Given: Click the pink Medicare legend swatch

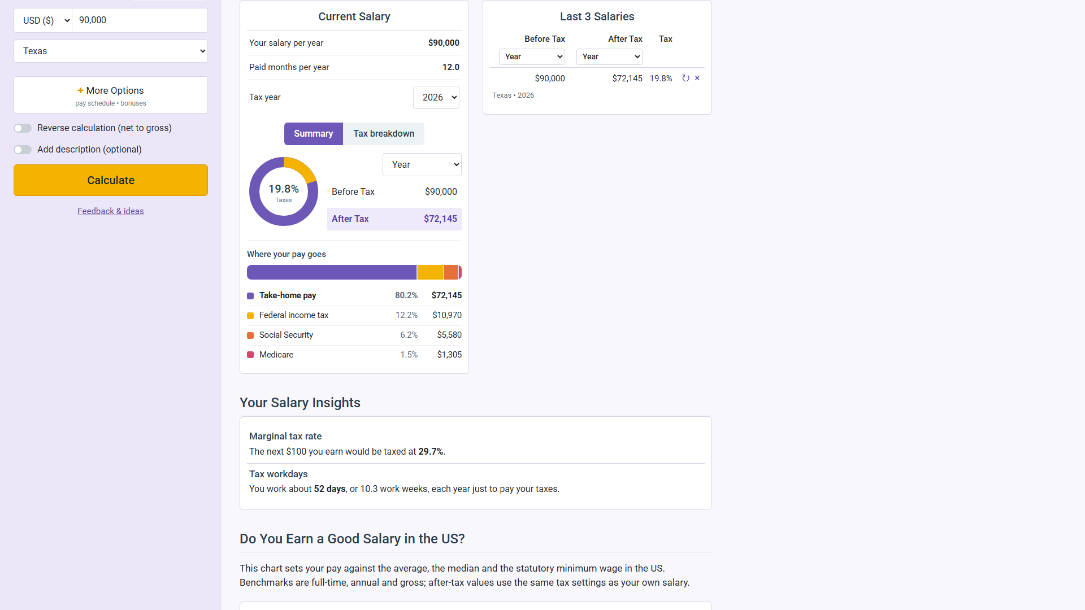Looking at the screenshot, I should [250, 355].
